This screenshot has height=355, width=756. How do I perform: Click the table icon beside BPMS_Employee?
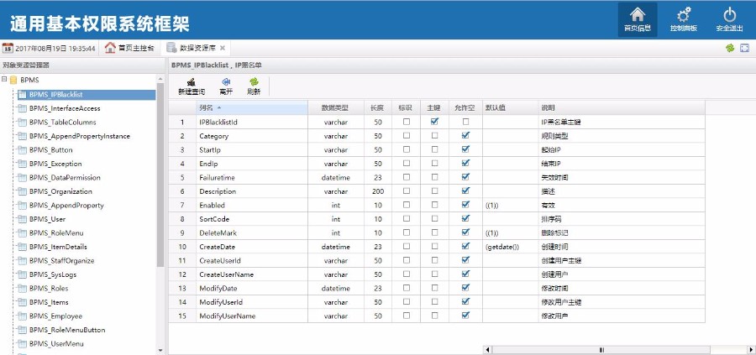(22, 316)
